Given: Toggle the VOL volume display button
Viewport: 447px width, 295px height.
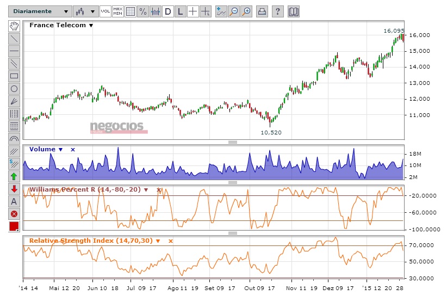Looking at the screenshot, I should 105,11.
